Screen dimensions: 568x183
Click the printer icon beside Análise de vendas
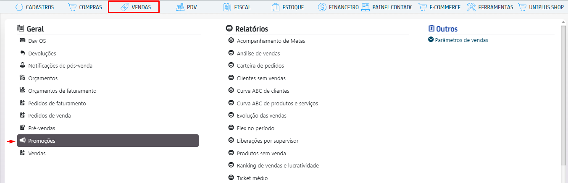[x=231, y=53]
